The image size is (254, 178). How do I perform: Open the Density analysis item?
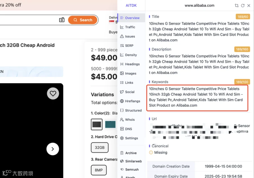pyautogui.click(x=131, y=55)
